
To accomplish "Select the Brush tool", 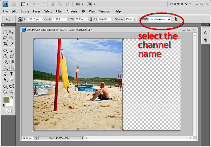I will coord(12,50).
